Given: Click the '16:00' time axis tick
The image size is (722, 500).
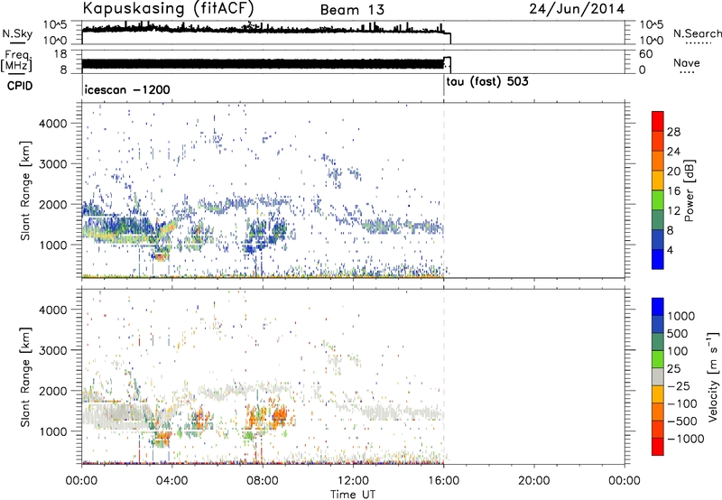Looking at the screenshot, I should [x=443, y=481].
